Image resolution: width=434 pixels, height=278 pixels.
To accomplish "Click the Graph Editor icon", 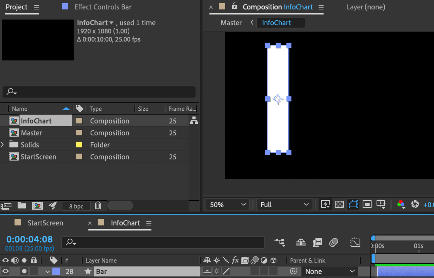I will click(x=355, y=242).
